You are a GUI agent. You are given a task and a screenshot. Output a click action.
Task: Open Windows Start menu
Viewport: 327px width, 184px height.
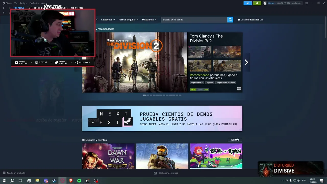coord(4,181)
